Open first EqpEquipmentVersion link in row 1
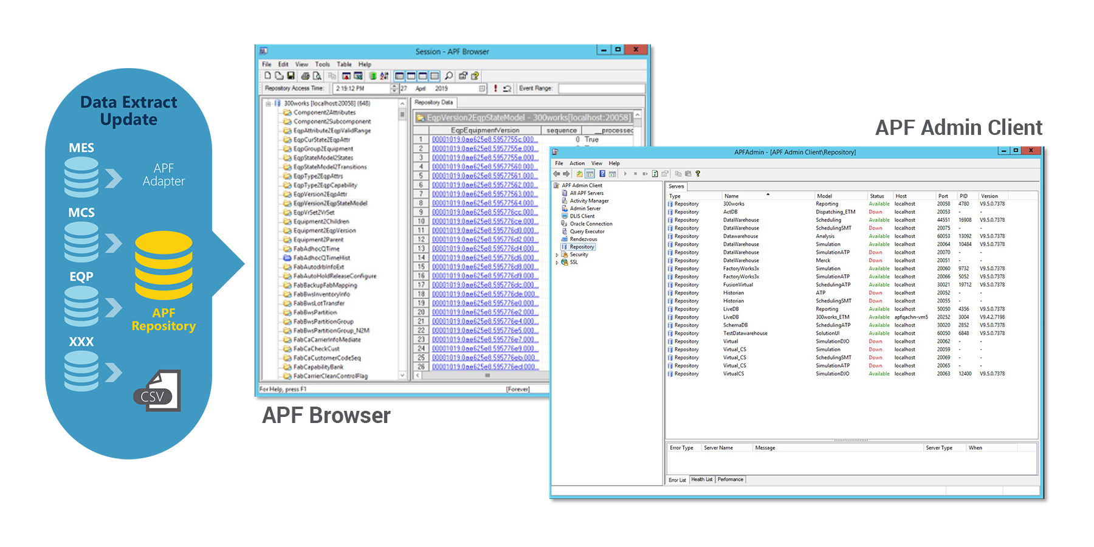 pyautogui.click(x=484, y=140)
